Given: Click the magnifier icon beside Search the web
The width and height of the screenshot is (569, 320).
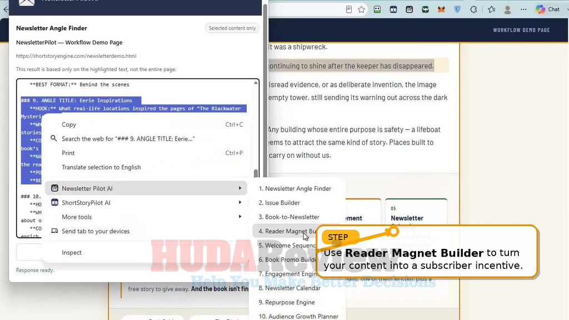Looking at the screenshot, I should point(54,138).
